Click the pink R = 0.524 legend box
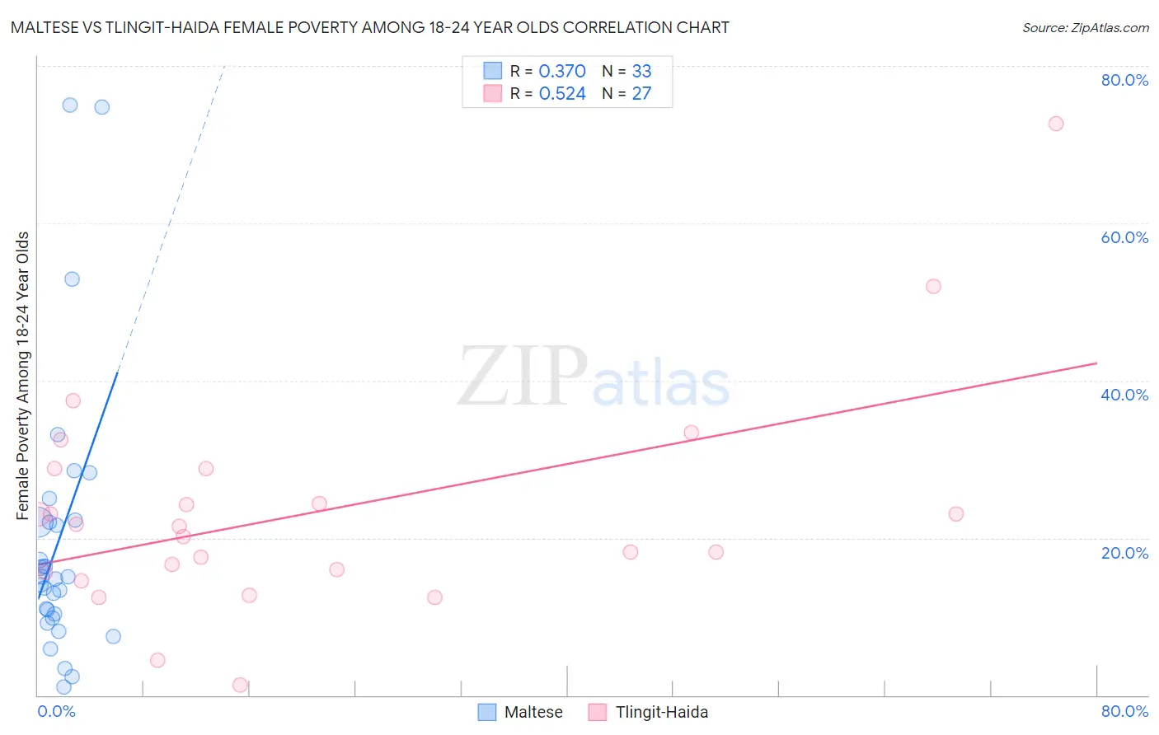This screenshot has height=735, width=1159. pos(492,93)
